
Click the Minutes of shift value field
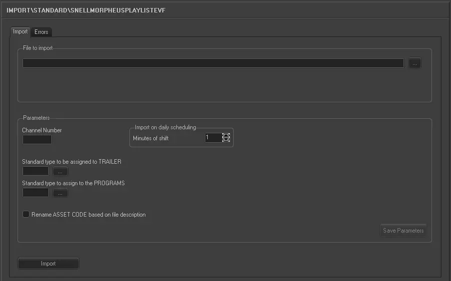point(213,138)
